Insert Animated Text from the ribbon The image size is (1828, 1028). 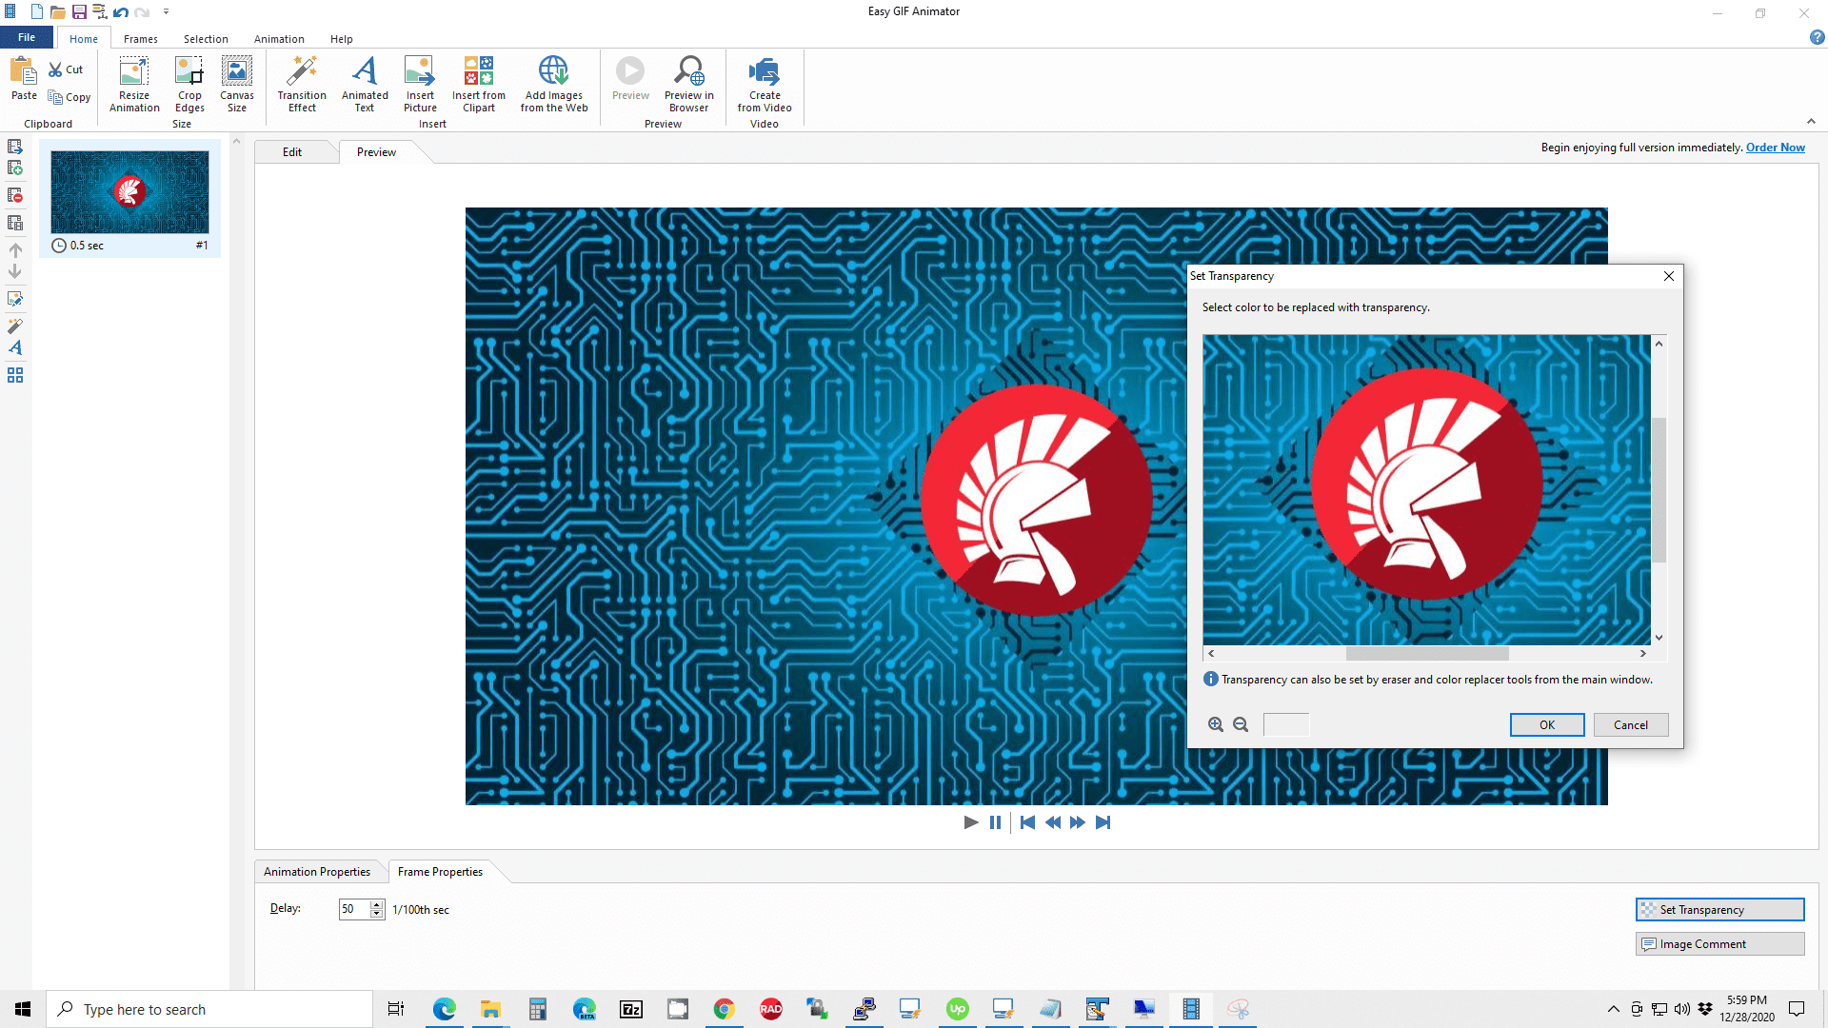click(365, 85)
